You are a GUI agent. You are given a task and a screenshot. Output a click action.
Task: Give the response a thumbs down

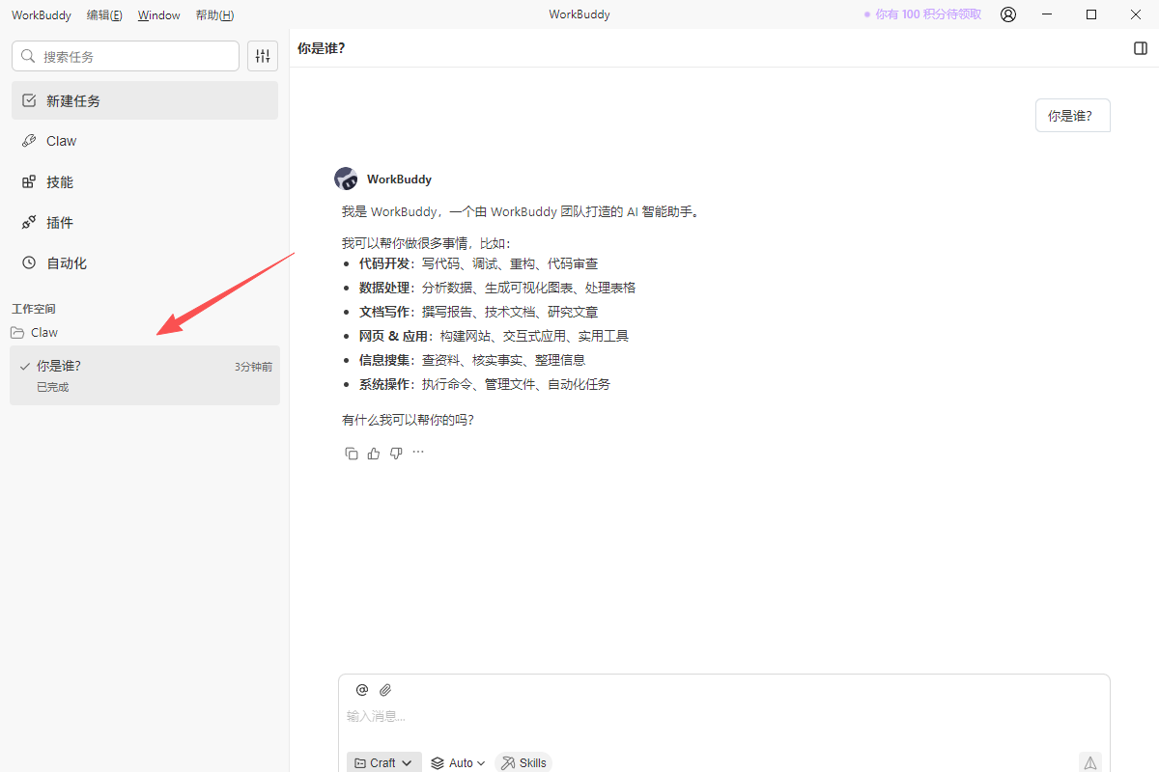pos(396,454)
